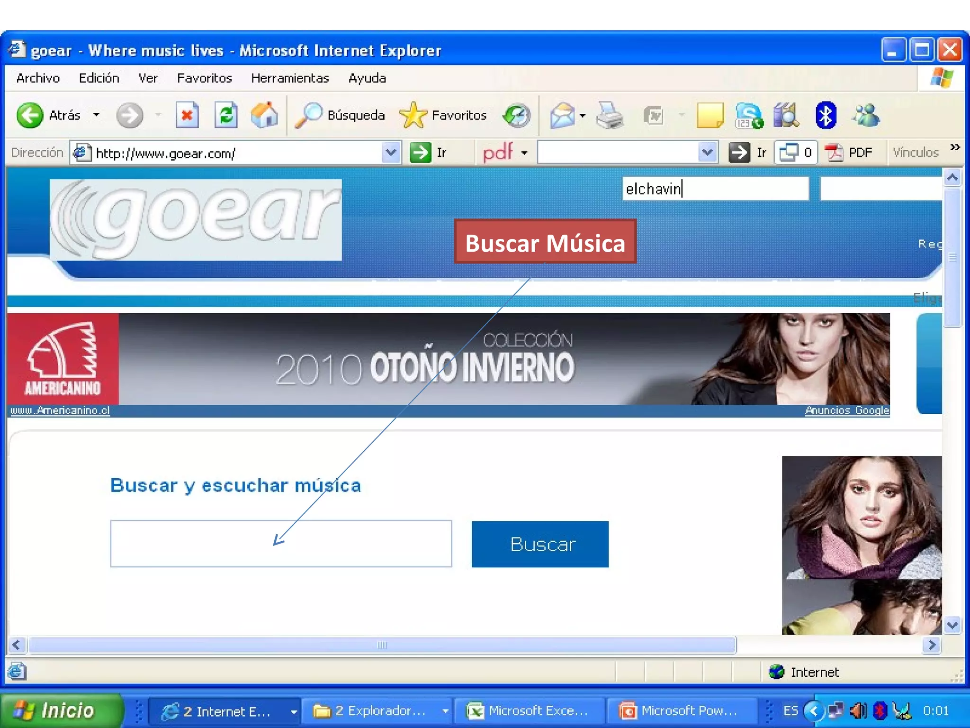This screenshot has height=728, width=970.
Task: Click the green Ir go button
Action: point(429,153)
